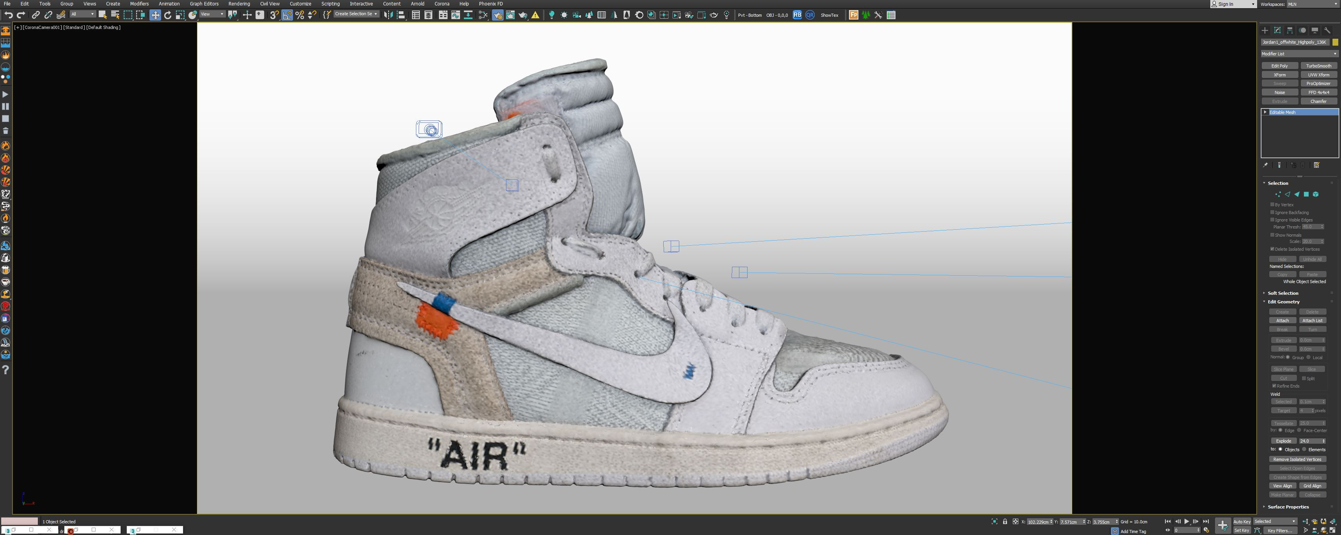The image size is (1341, 535).
Task: Expand the Surface Properties rollout
Action: click(1288, 507)
